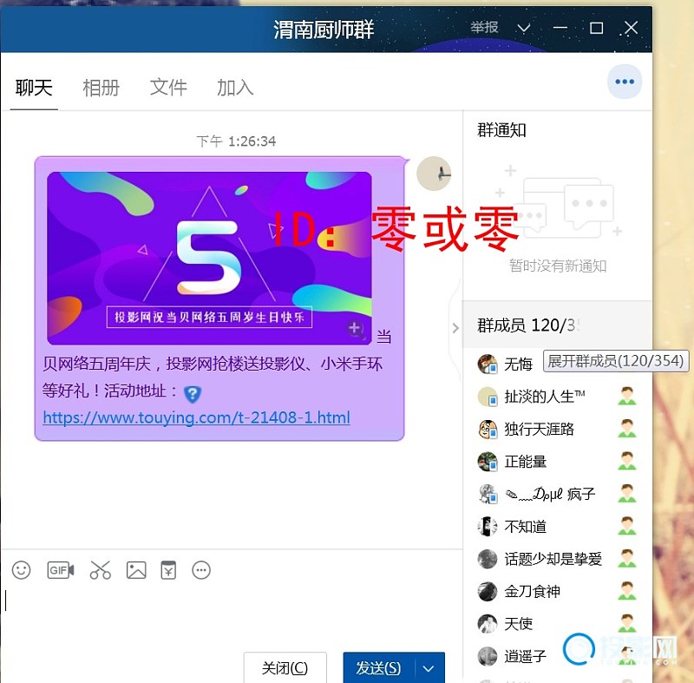
Task: Show more tools in the input toolbar
Action: [201, 570]
